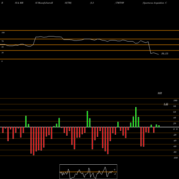Click the '(5,5' parameter text
The width and height of the screenshot is (179, 179).
click(92, 3)
